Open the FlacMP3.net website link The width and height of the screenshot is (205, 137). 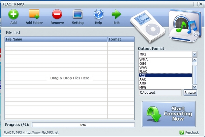click(31, 133)
